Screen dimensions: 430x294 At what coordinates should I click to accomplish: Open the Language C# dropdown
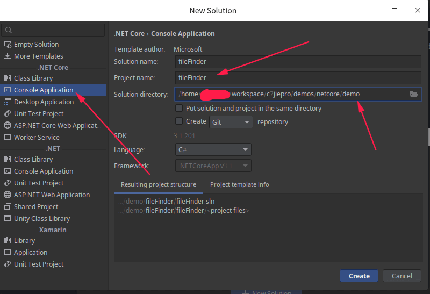pyautogui.click(x=213, y=150)
